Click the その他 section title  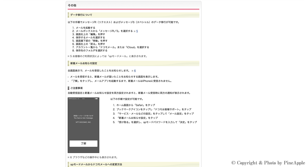click(72, 5)
